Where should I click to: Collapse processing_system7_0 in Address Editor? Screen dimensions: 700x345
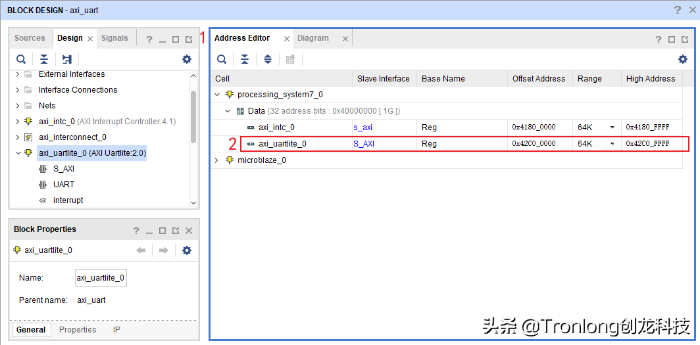217,95
